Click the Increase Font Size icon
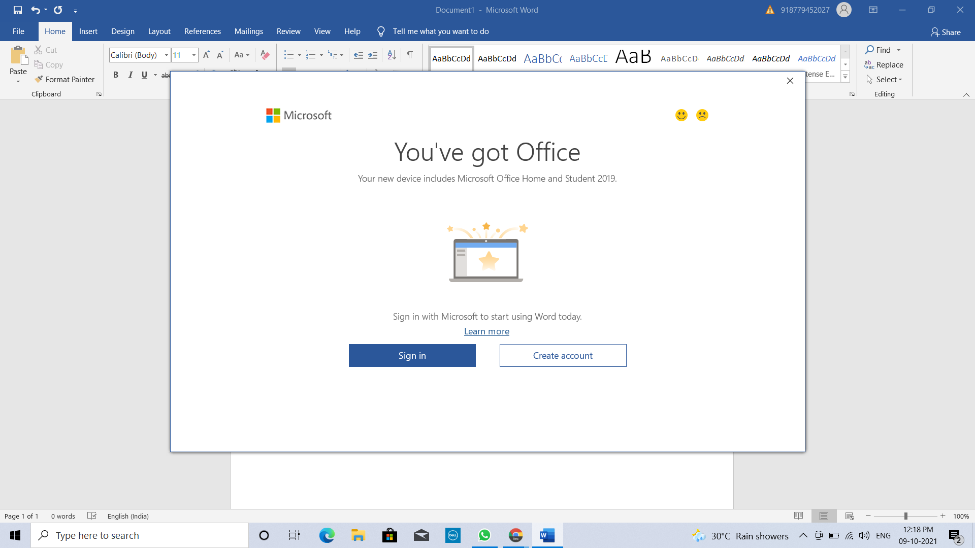The image size is (975, 548). [x=206, y=55]
